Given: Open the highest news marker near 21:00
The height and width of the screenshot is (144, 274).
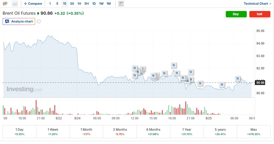Looking at the screenshot, I should [x=191, y=72].
